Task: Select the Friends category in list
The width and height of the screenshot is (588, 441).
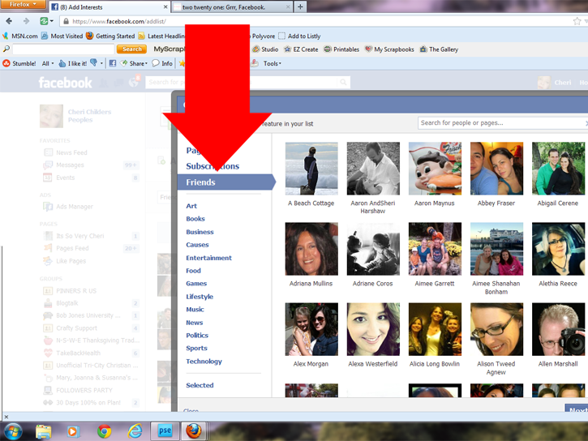Action: click(201, 182)
